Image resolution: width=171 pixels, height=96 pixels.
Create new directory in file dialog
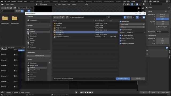point(67,17)
